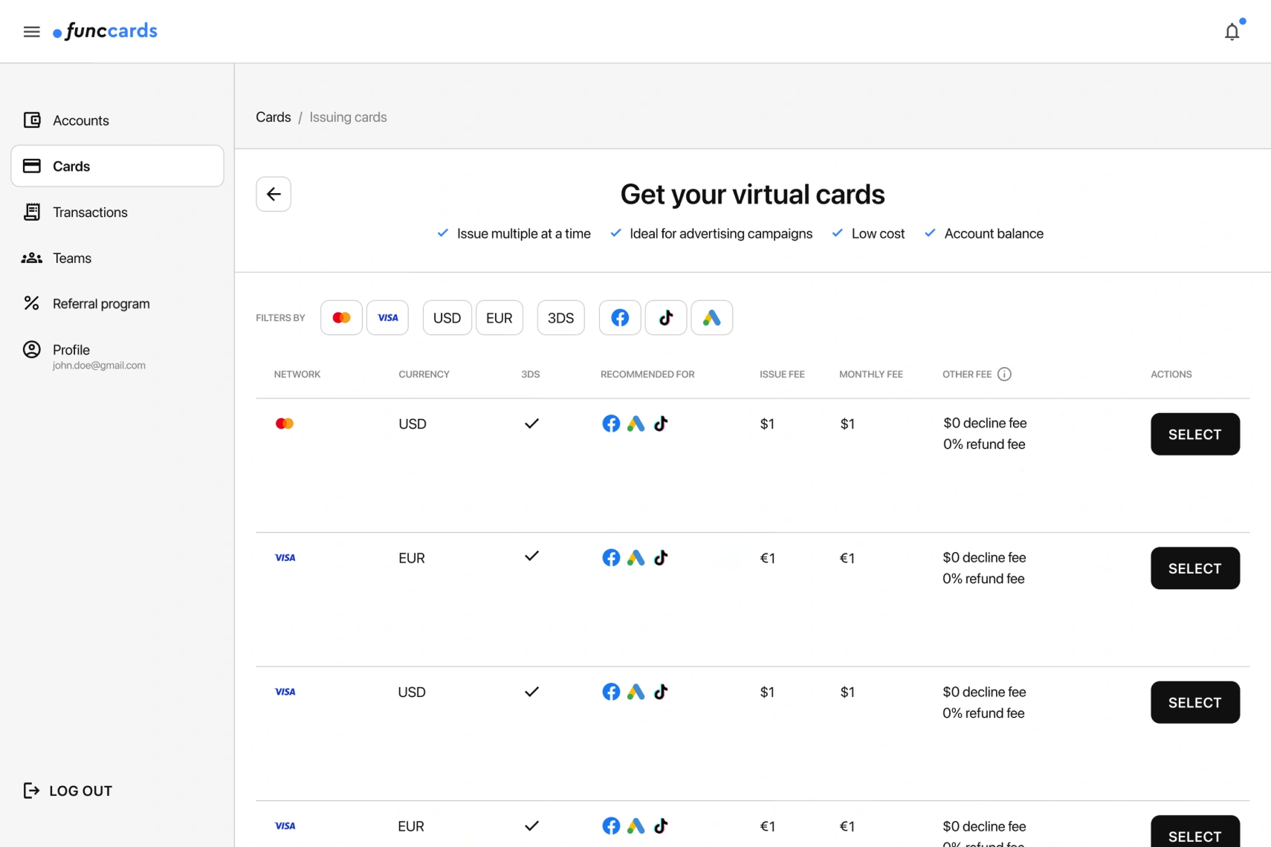Toggle the Visa network filter
The height and width of the screenshot is (847, 1271).
click(x=387, y=318)
